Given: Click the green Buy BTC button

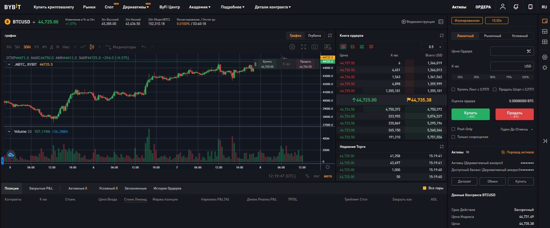Looking at the screenshot, I should click(x=471, y=114).
